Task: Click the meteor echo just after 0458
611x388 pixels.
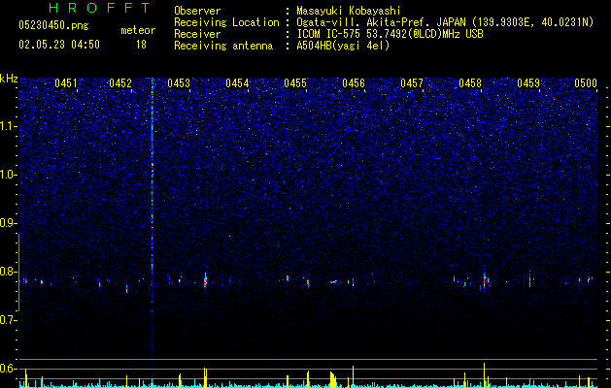Action: tap(485, 280)
